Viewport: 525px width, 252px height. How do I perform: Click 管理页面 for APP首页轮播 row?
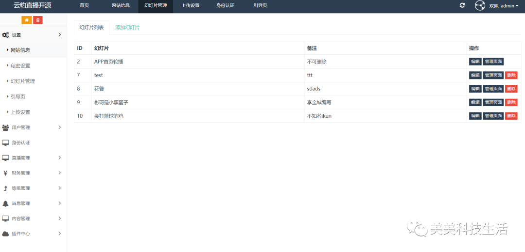(493, 62)
